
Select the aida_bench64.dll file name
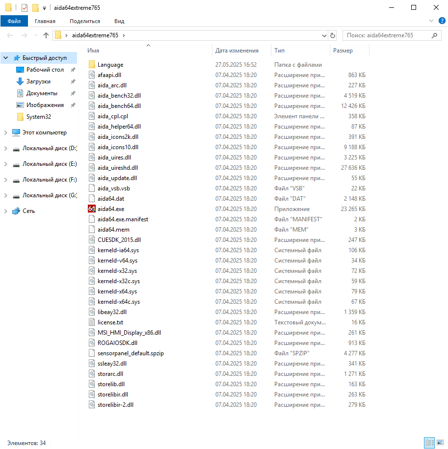[119, 106]
